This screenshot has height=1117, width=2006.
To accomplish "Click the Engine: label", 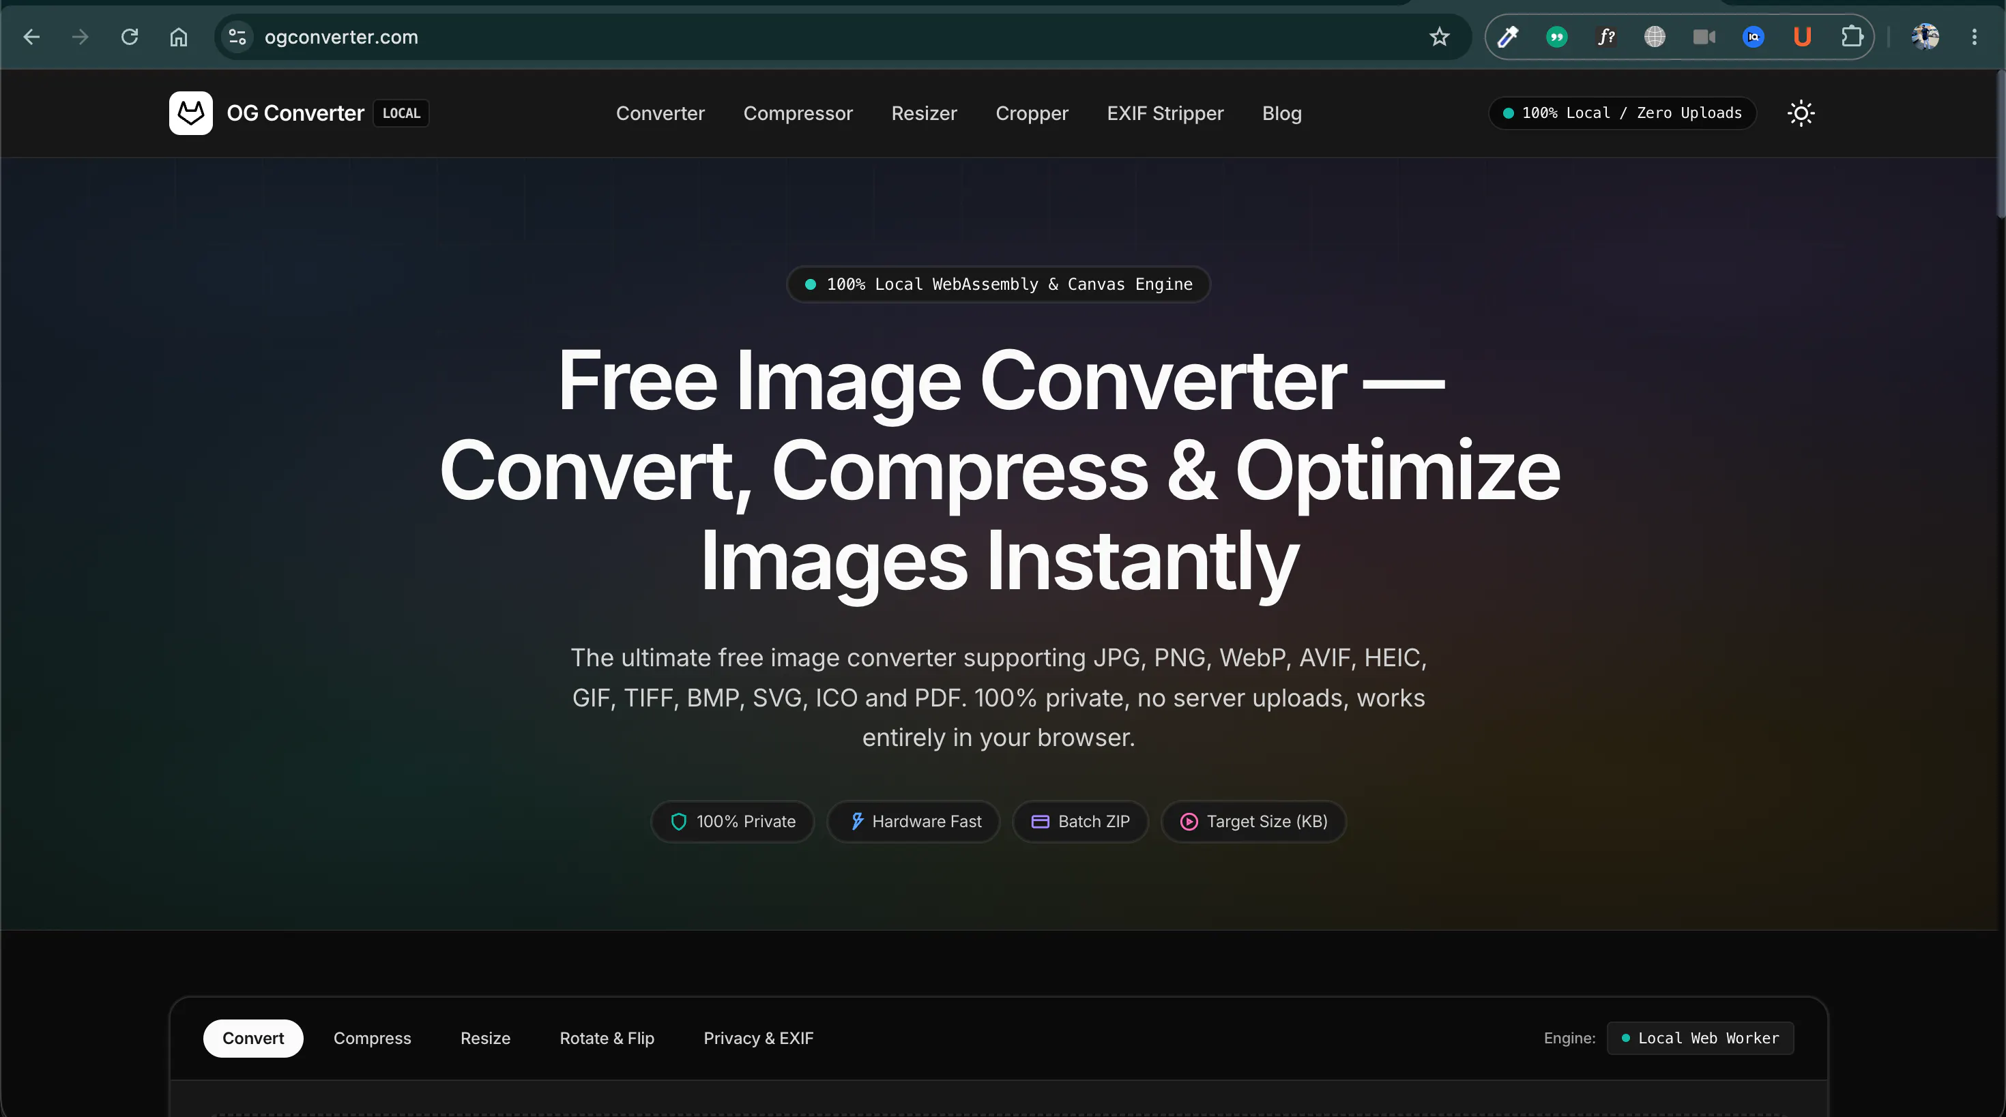I will pyautogui.click(x=1569, y=1038).
